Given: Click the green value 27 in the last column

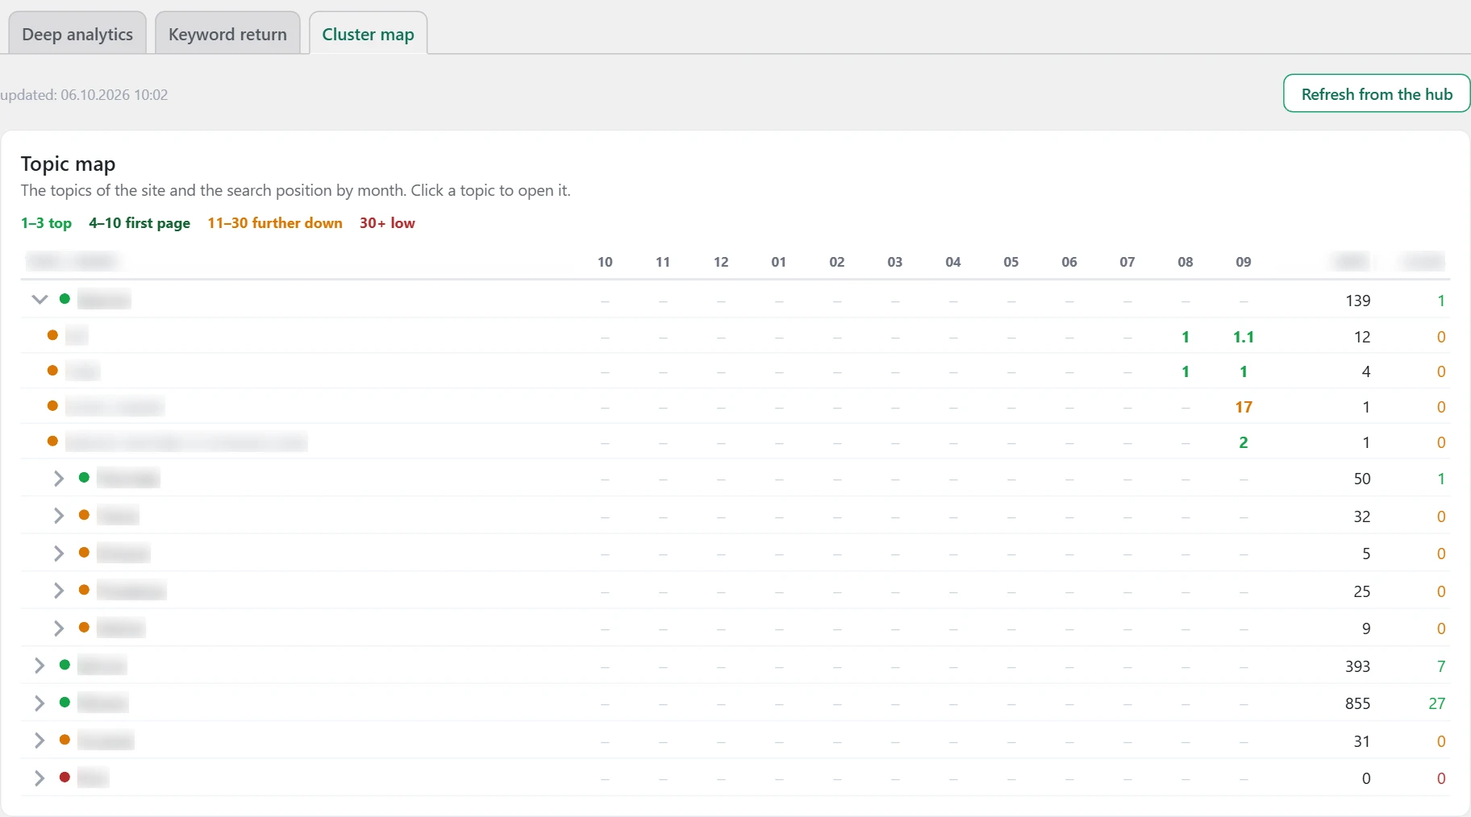Looking at the screenshot, I should pos(1436,703).
